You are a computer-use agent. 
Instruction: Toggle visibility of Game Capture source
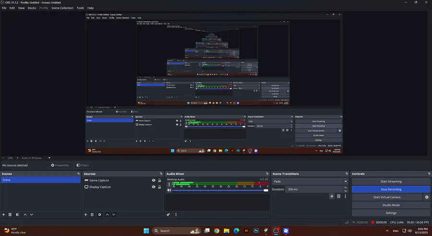coord(154,180)
